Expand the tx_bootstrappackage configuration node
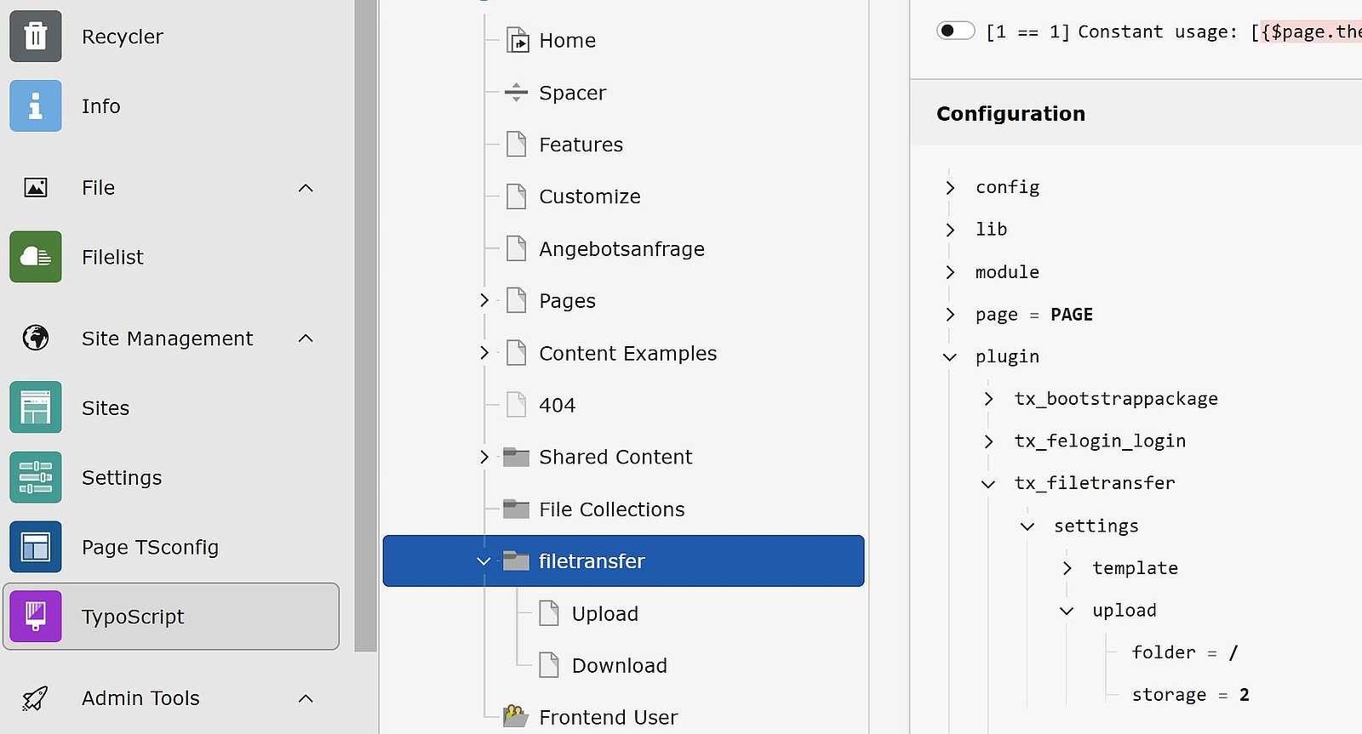The height and width of the screenshot is (734, 1362). [x=988, y=399]
